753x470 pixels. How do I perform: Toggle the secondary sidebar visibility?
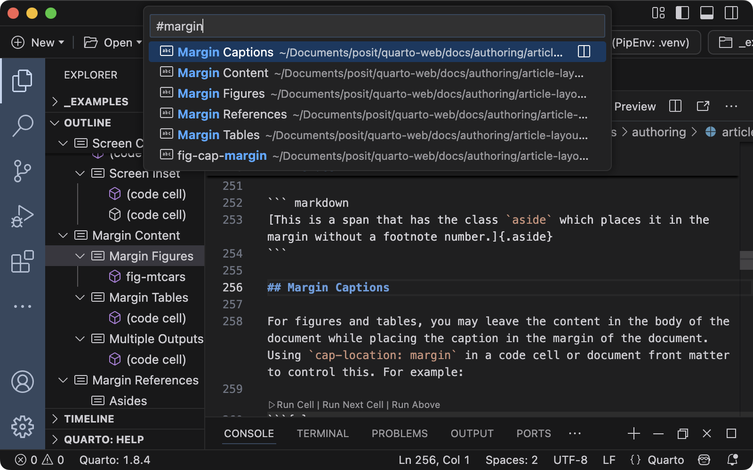pyautogui.click(x=731, y=13)
